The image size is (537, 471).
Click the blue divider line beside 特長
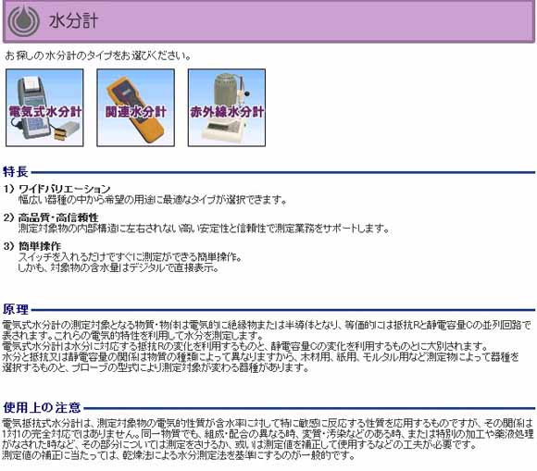(283, 172)
